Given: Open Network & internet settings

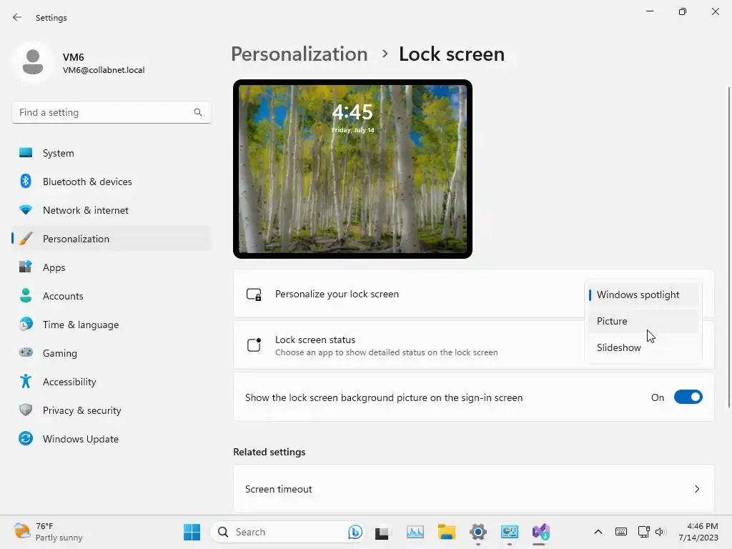Looking at the screenshot, I should click(x=111, y=210).
